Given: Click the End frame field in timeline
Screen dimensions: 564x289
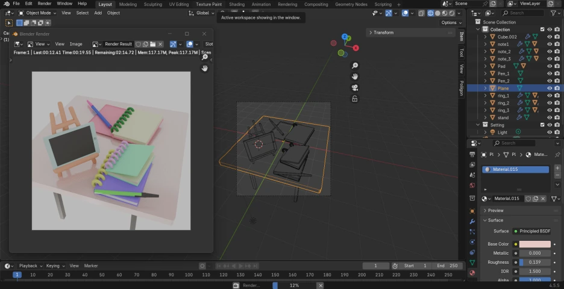Looking at the screenshot, I should 448,266.
